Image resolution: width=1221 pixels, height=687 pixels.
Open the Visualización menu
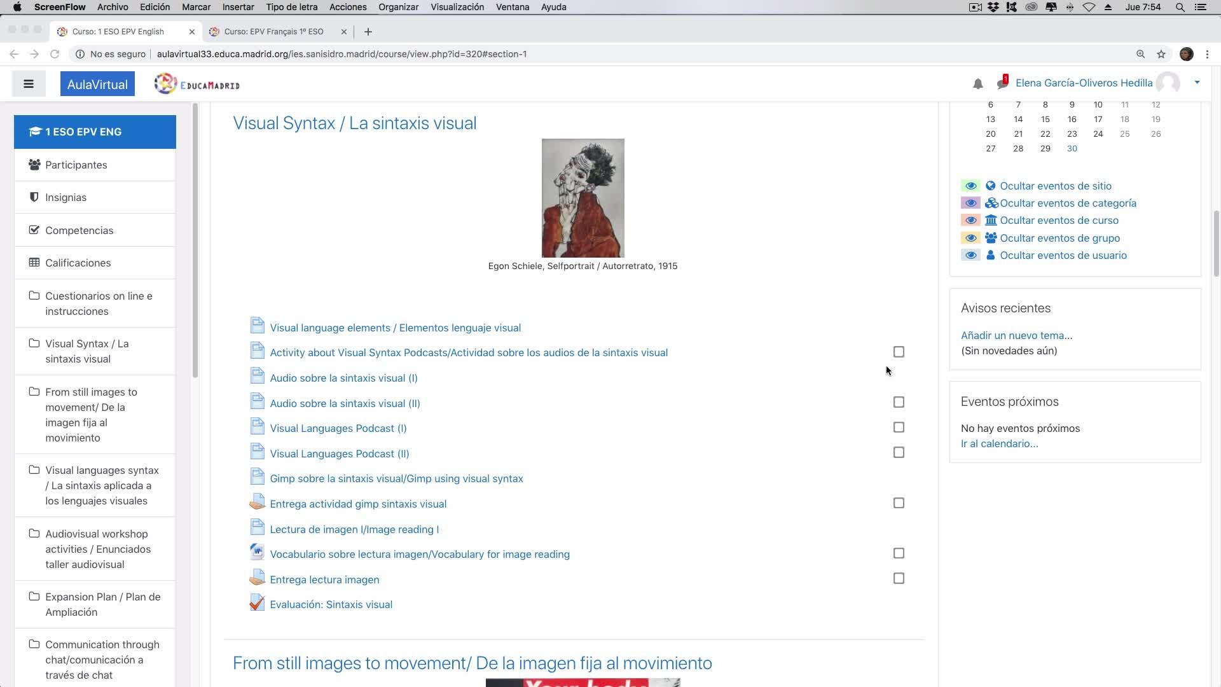click(457, 7)
